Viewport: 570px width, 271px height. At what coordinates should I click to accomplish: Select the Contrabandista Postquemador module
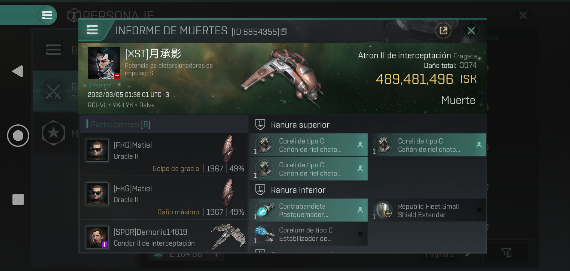309,210
